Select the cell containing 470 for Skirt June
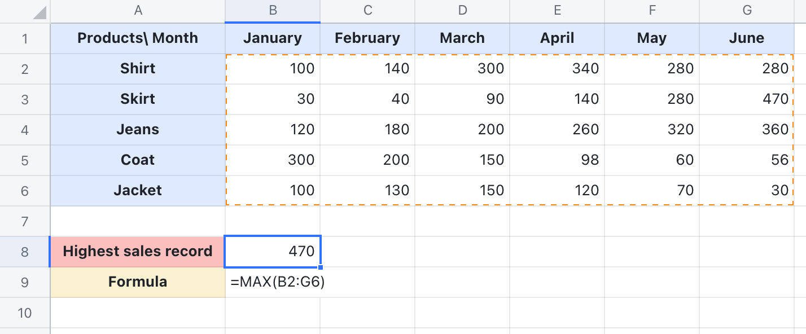Viewport: 806px width, 334px height. pos(747,99)
